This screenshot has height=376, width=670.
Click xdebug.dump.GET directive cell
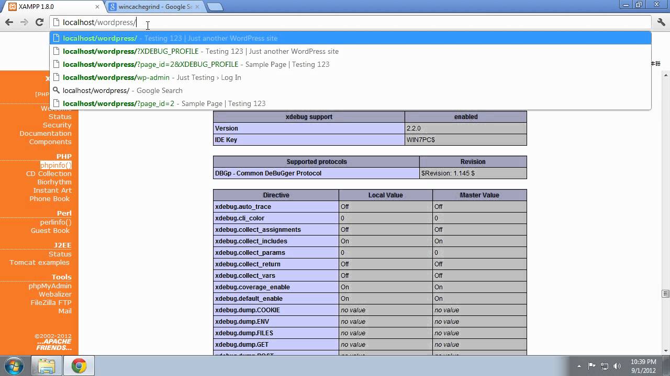(276, 345)
